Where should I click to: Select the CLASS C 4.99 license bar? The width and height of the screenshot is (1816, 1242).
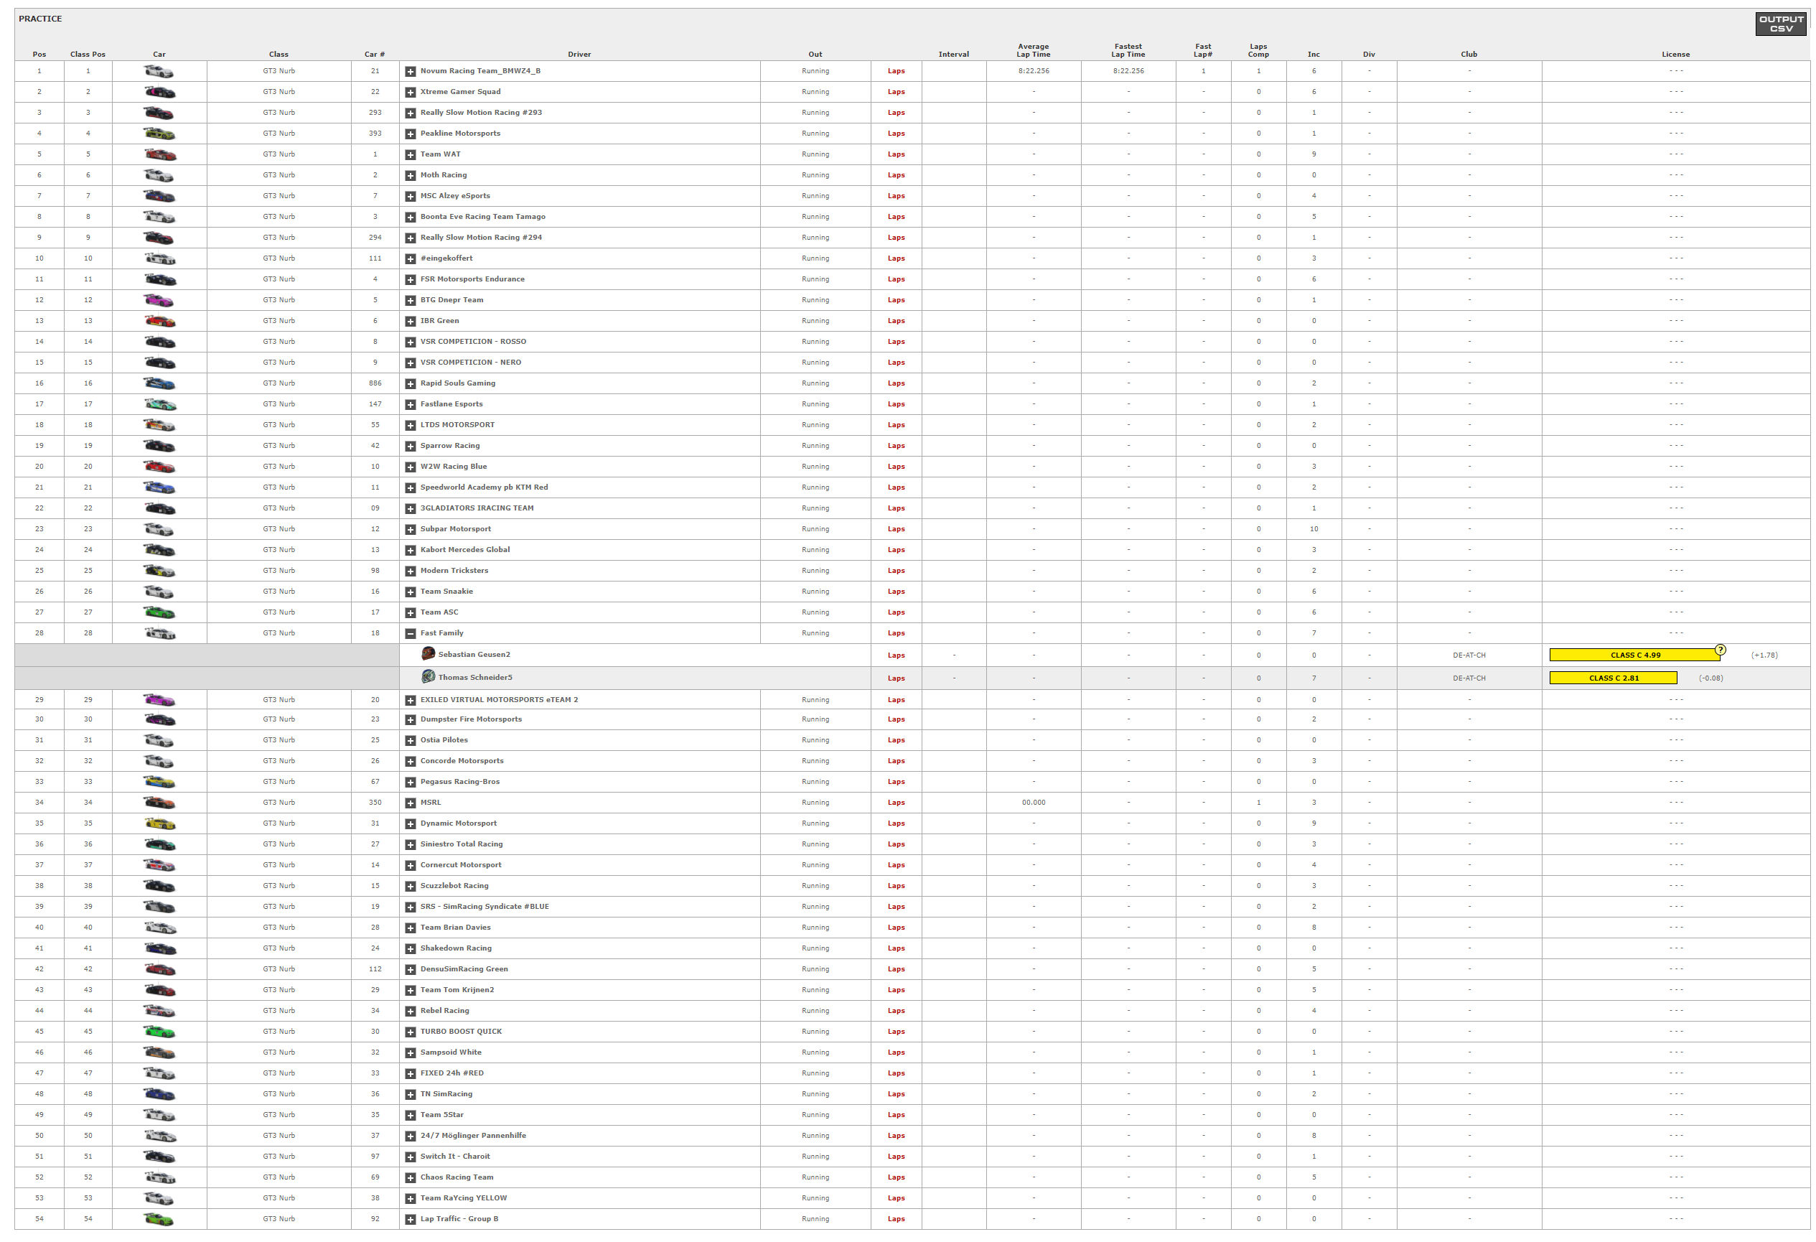point(1634,655)
